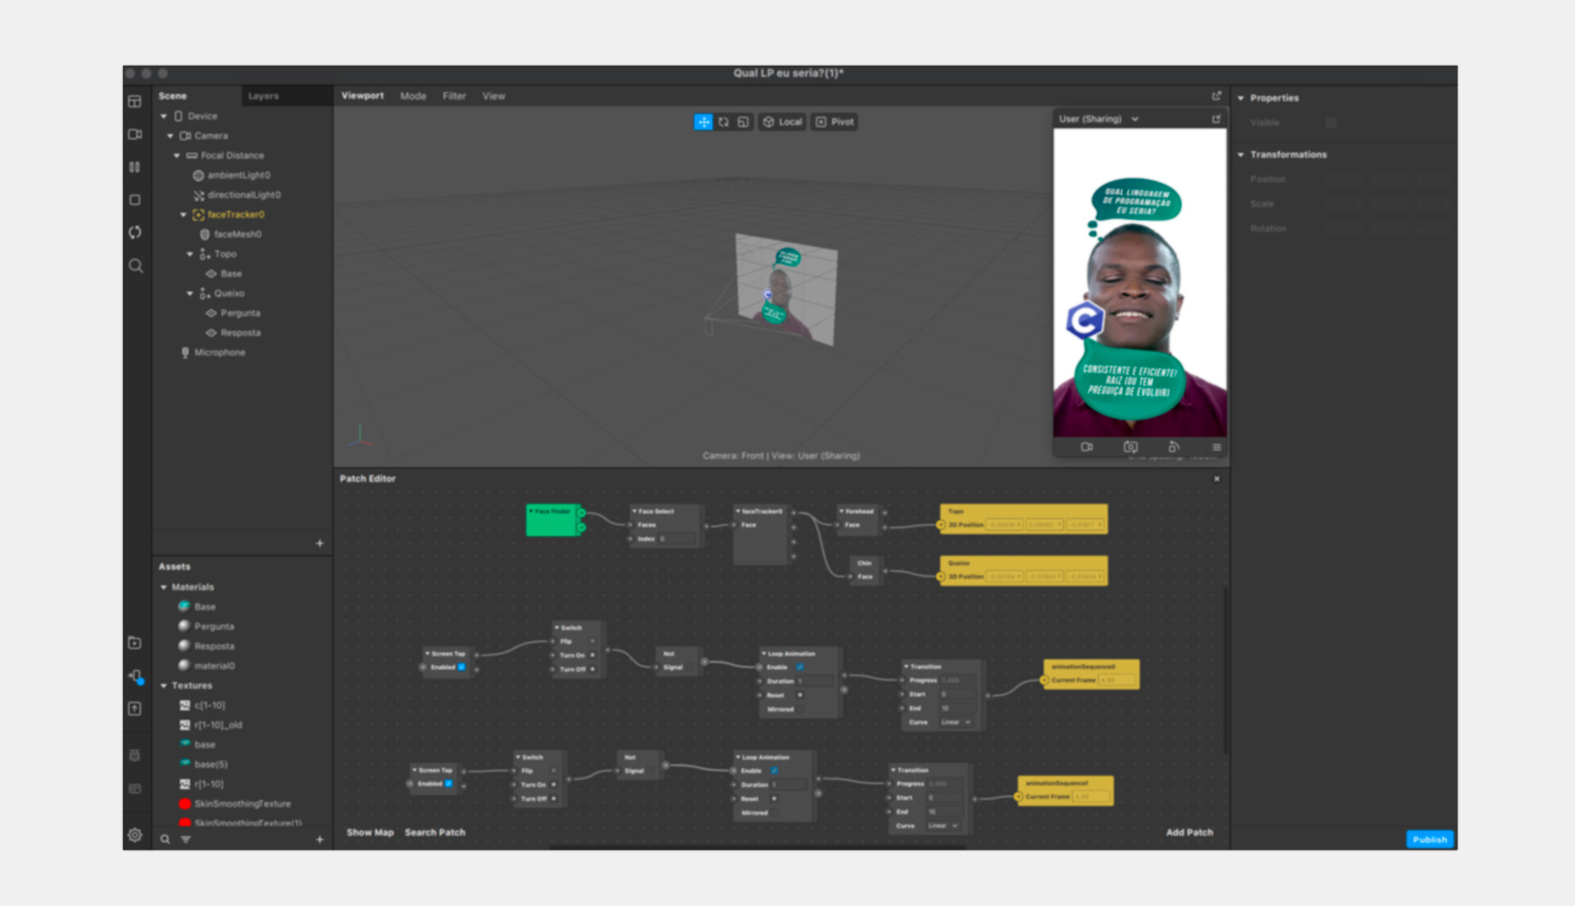This screenshot has height=906, width=1575.
Task: Collapse the Topo null object
Action: 190,254
